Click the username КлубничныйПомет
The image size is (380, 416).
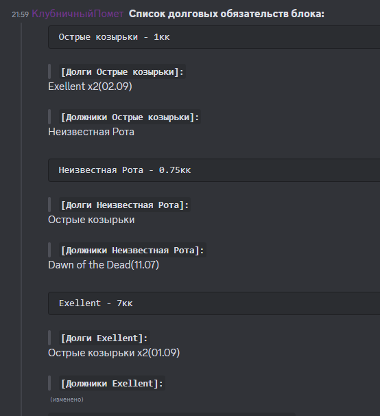(x=78, y=14)
